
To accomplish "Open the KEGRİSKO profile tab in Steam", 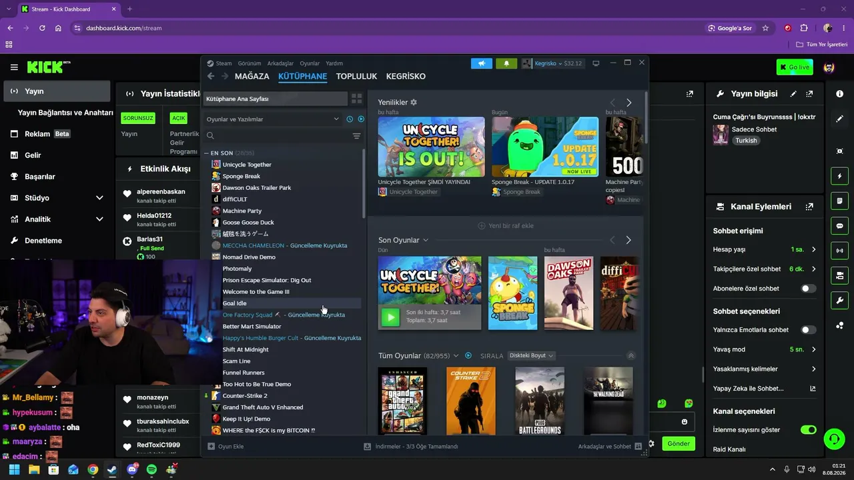I will (406, 76).
